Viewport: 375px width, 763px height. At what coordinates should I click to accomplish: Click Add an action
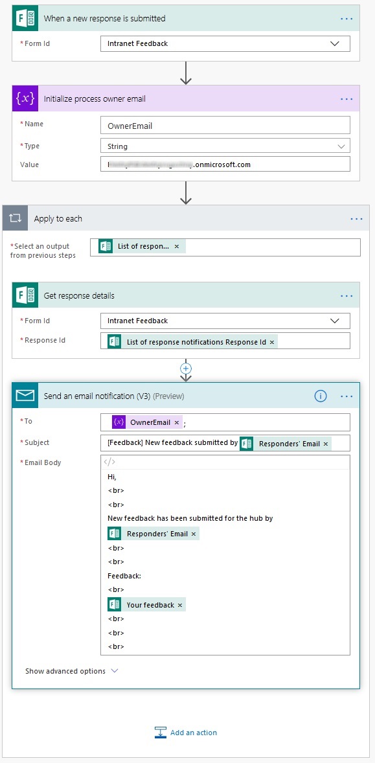pos(186,733)
